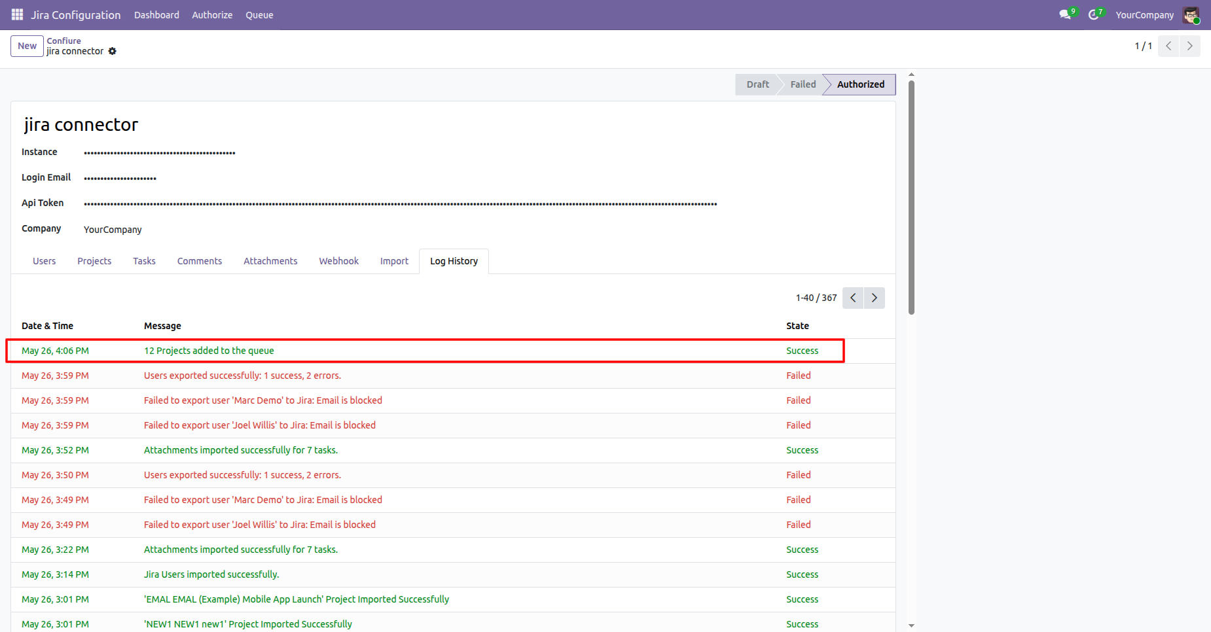Open the conversations chat icon
The image size is (1211, 632).
(x=1066, y=14)
